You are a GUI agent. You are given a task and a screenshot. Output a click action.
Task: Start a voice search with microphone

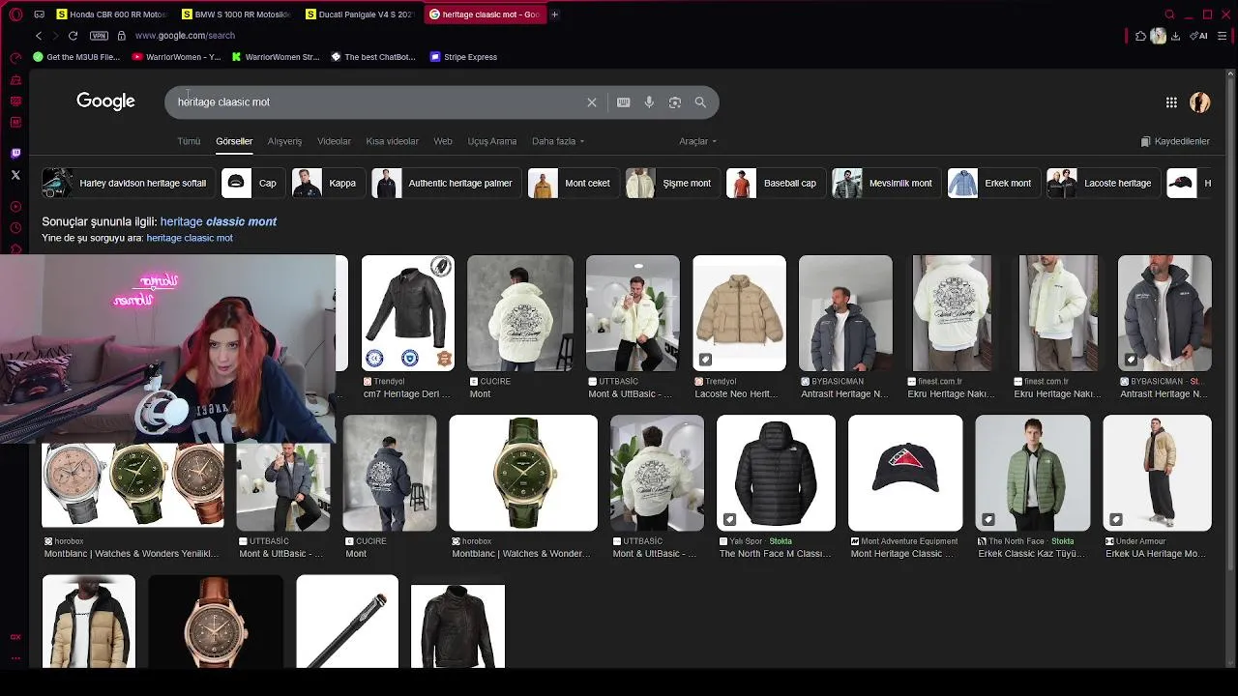click(x=649, y=102)
